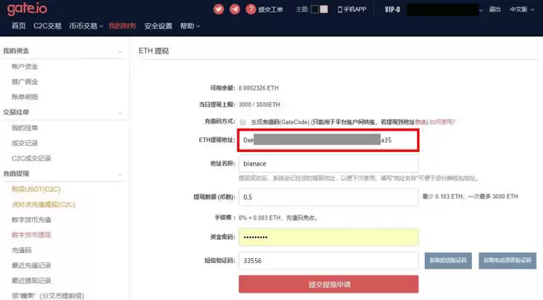Click 退出 to log out
Image resolution: width=543 pixels, height=300 pixels.
[494, 9]
